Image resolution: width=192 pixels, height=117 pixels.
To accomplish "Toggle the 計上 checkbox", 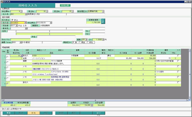I will click(12, 20).
